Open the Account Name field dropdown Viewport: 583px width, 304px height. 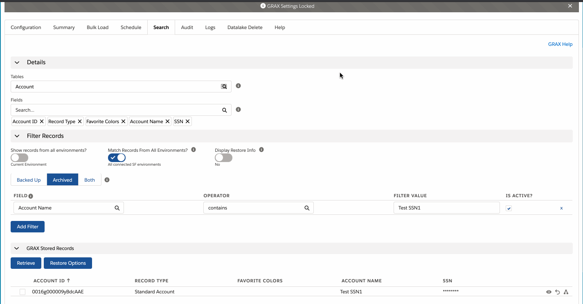click(x=69, y=208)
